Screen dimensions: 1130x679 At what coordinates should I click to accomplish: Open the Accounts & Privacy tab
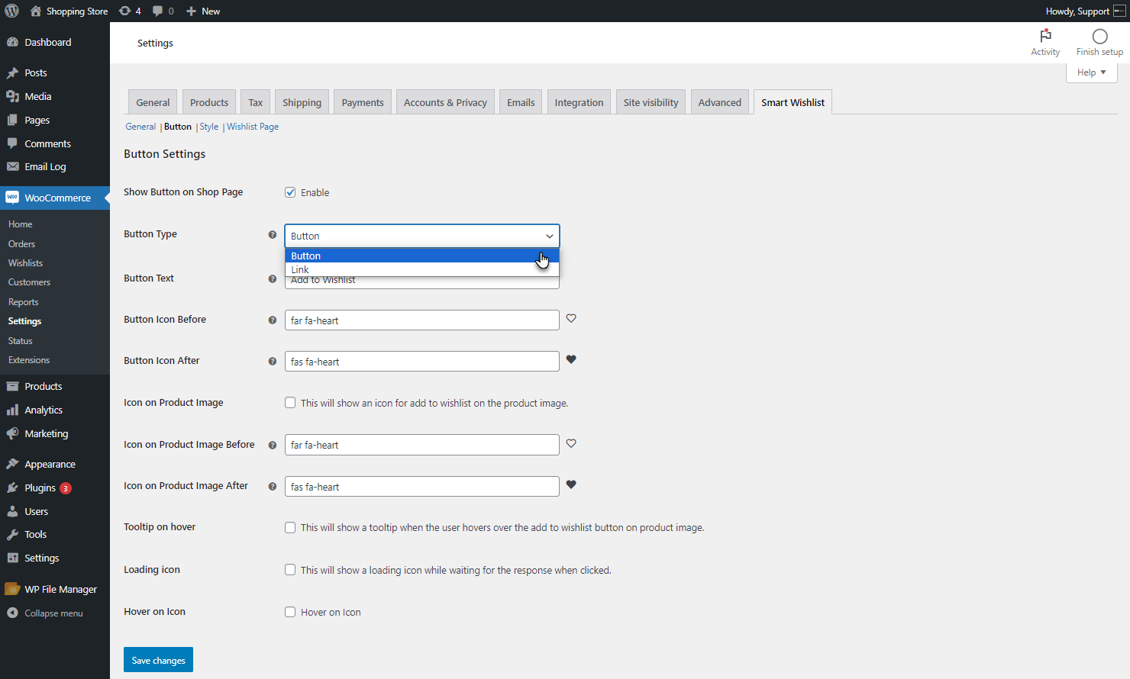(445, 102)
